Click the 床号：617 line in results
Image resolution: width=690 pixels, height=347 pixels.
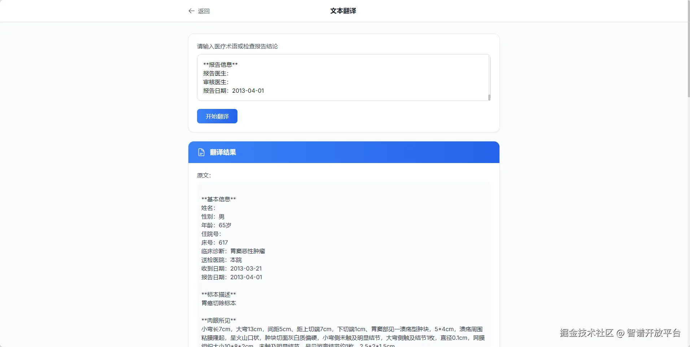tap(215, 242)
